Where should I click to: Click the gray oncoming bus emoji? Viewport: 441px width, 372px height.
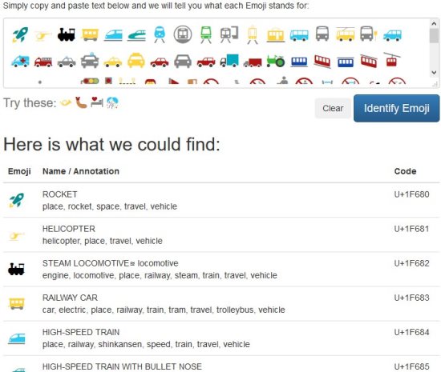click(x=322, y=34)
